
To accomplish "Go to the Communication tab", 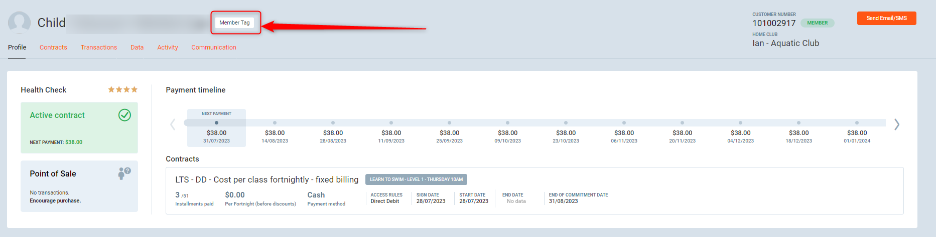I will [214, 47].
